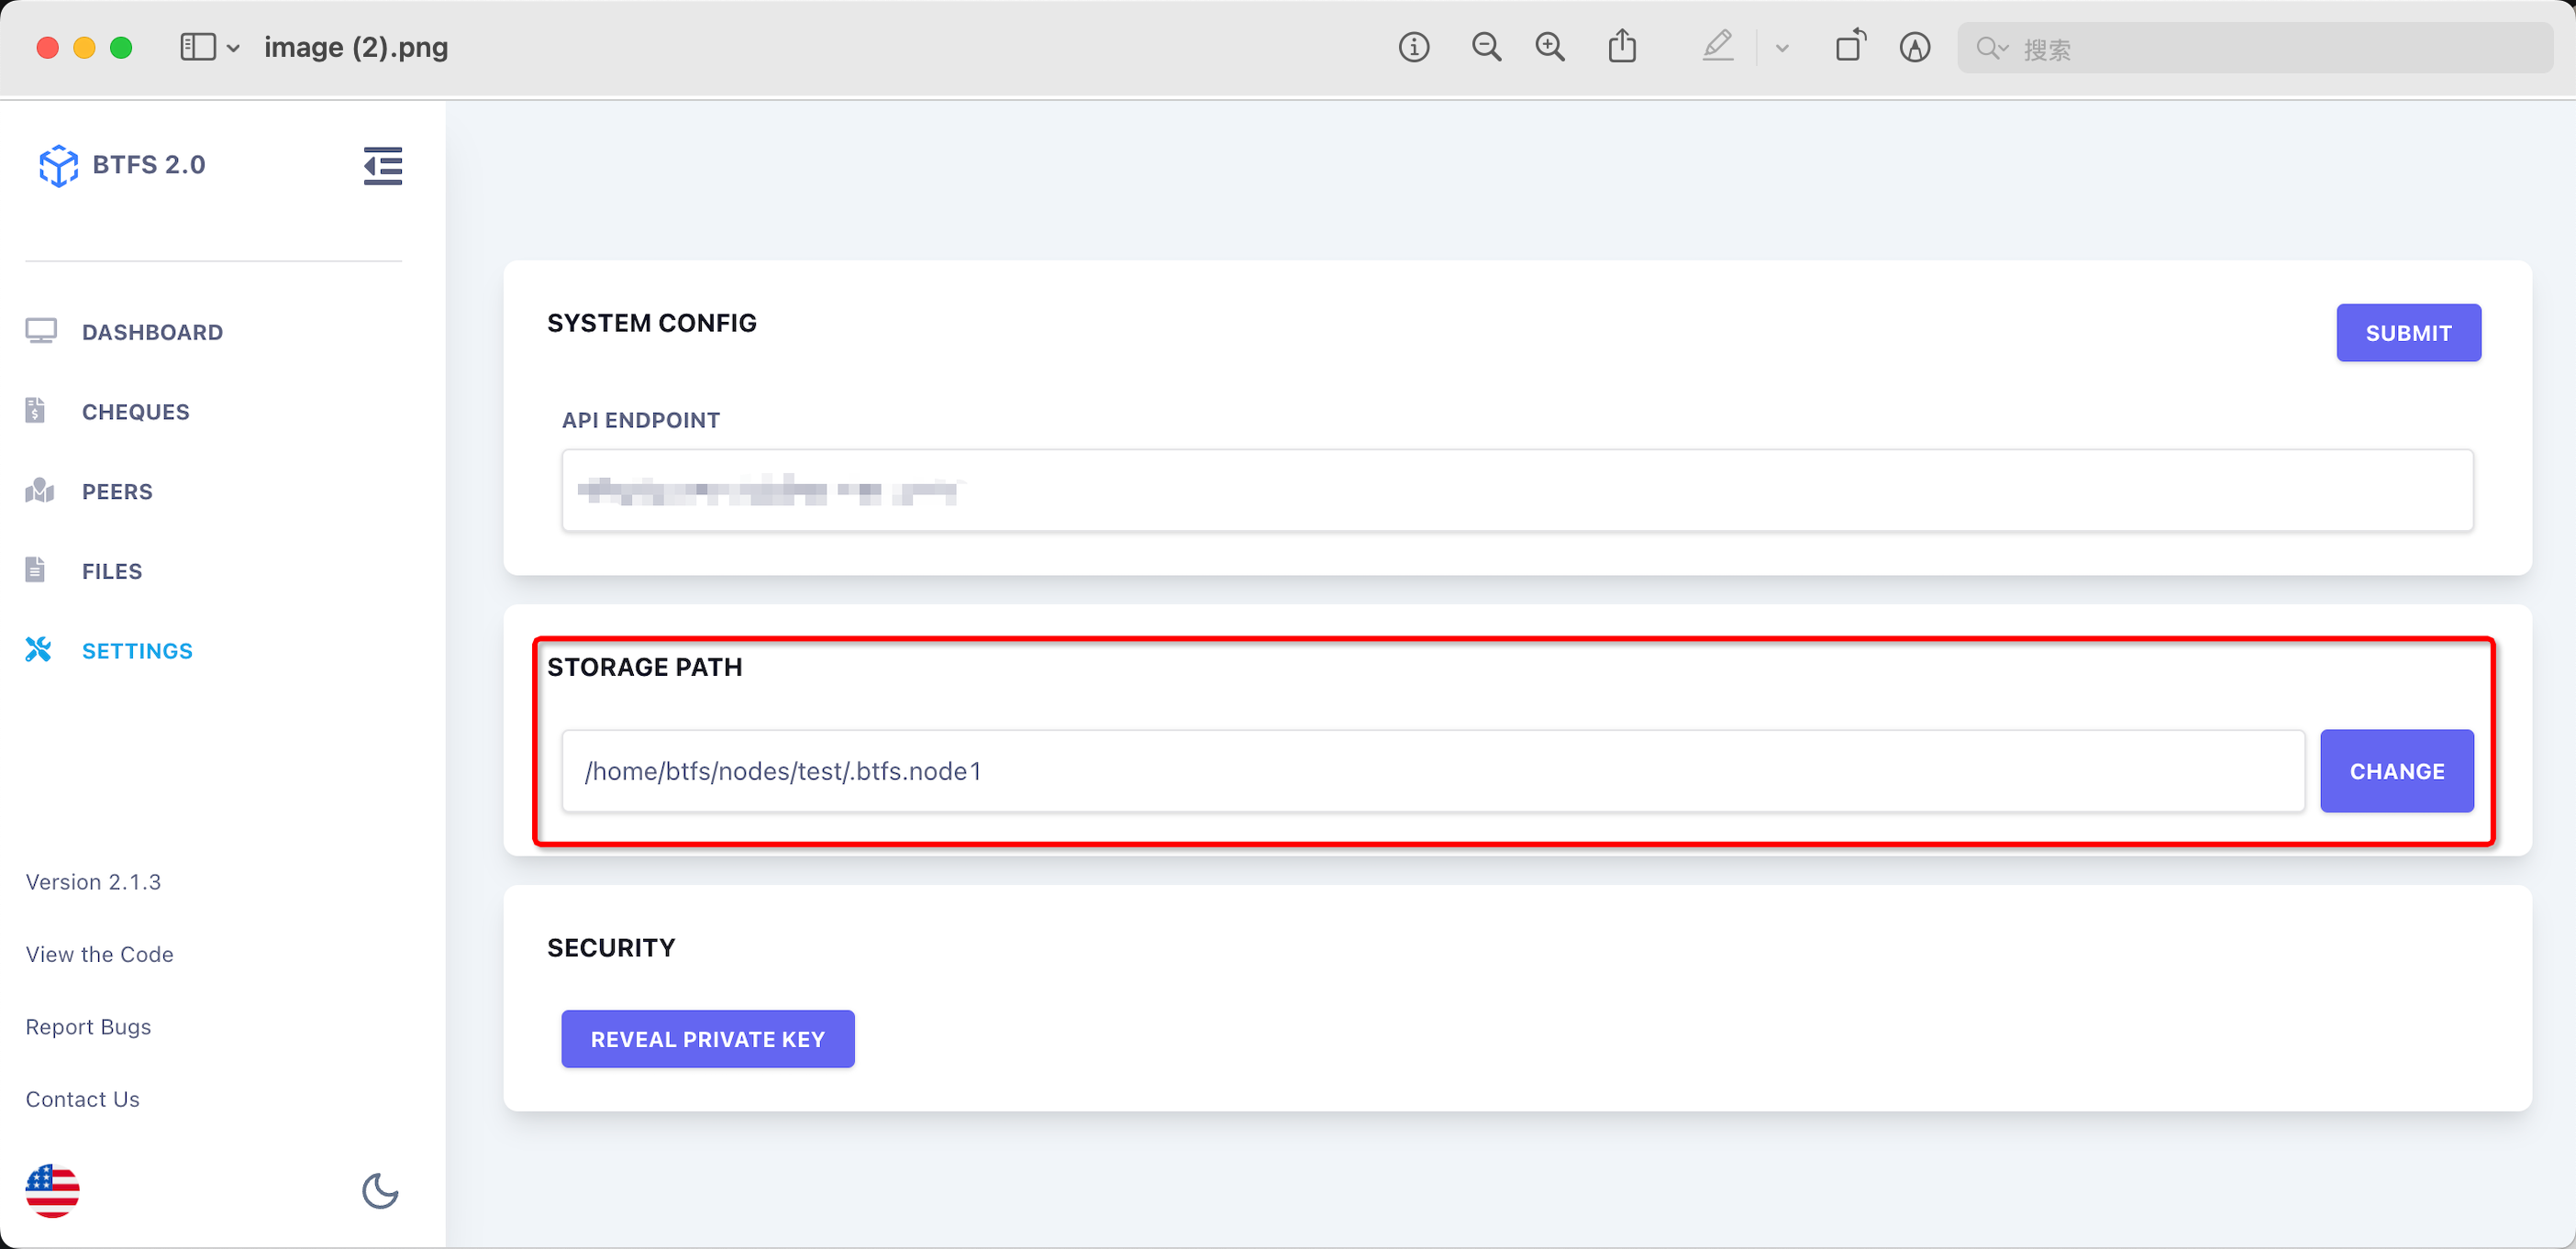Viewport: 2576px width, 1249px height.
Task: Select Settings in sidebar
Action: 137,651
